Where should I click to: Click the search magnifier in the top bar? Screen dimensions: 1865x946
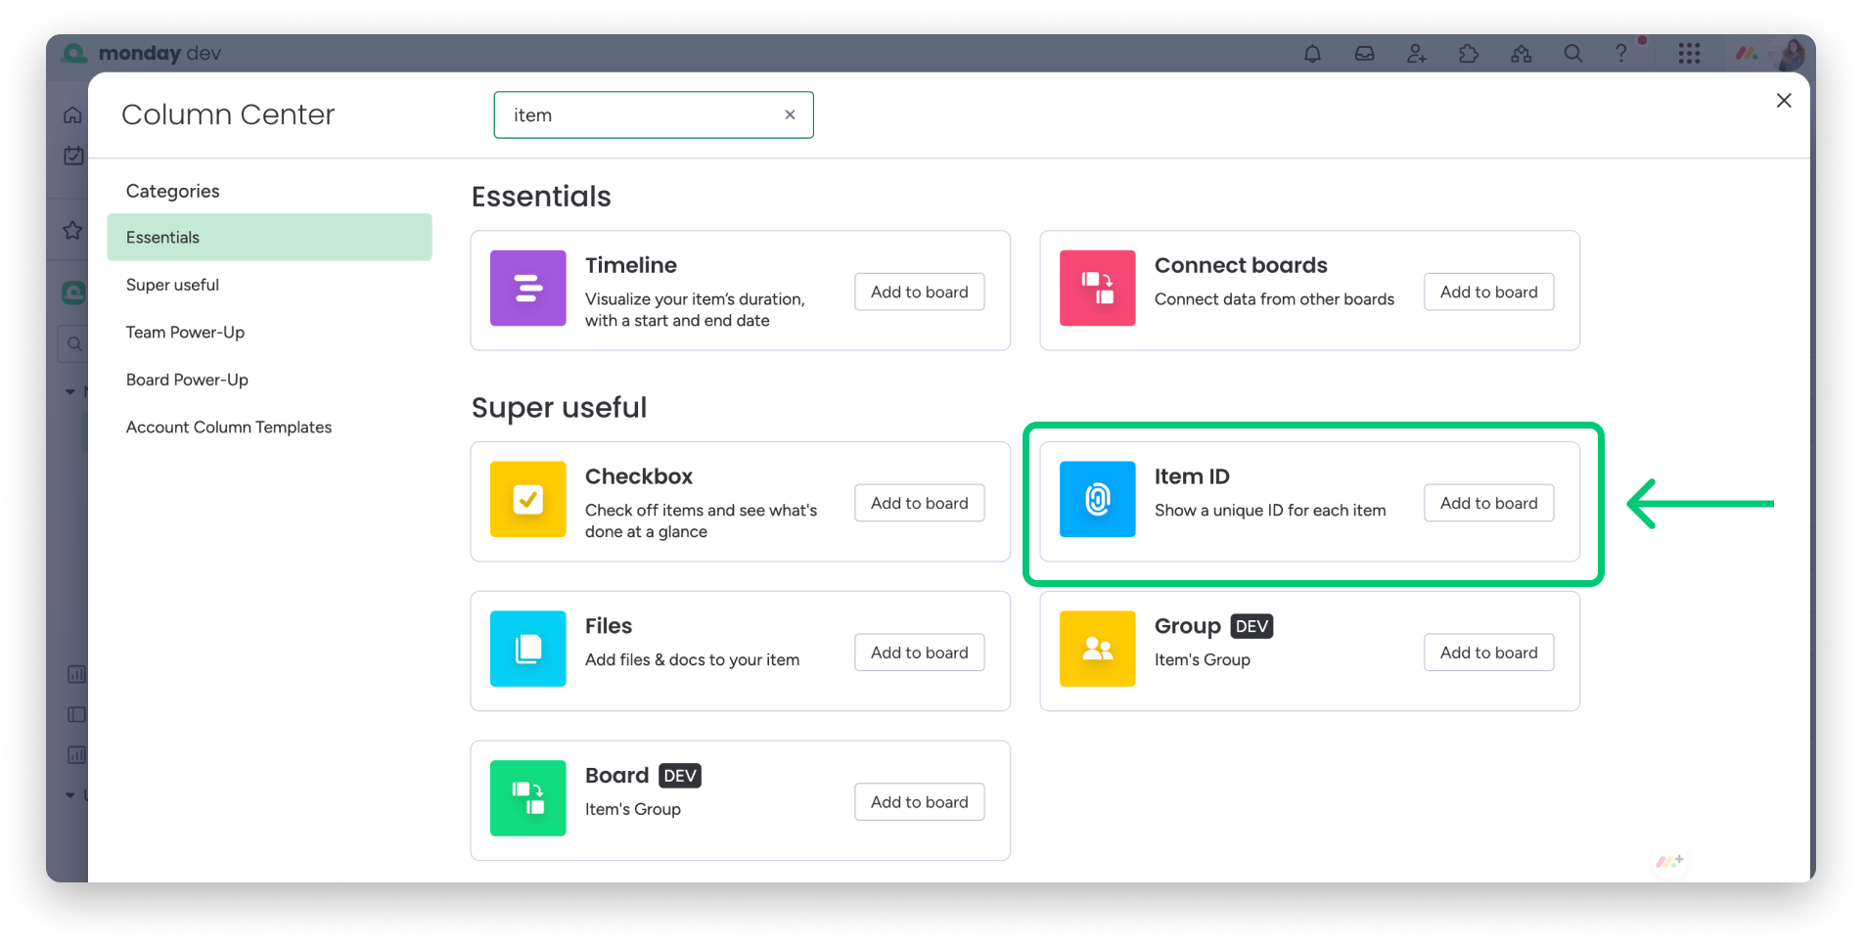1572,54
